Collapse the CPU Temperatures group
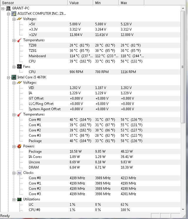The image size is (188, 219). [14, 115]
